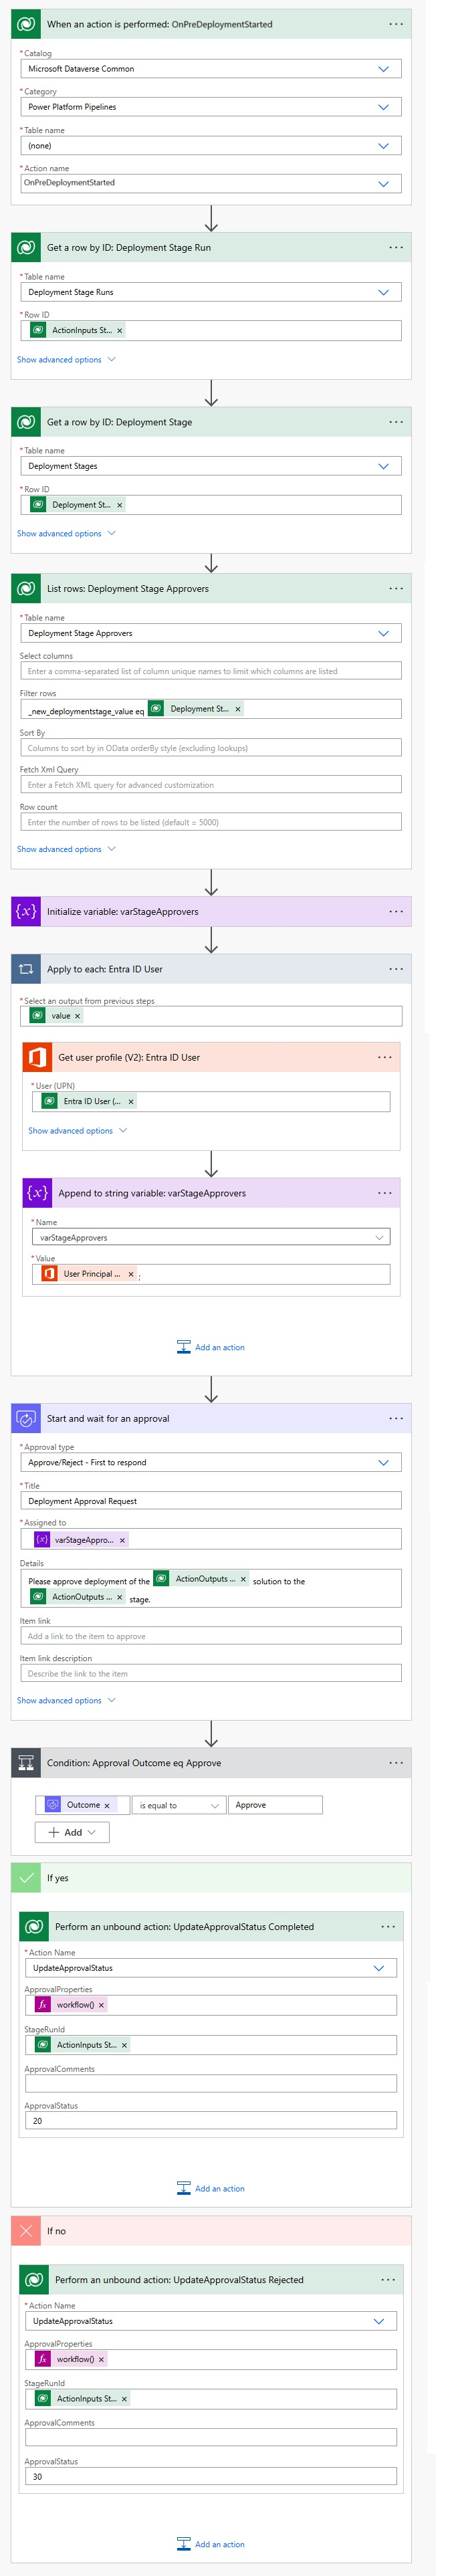
Task: Open Table name dropdown showing Deployment Stage Runs
Action: coord(211,292)
